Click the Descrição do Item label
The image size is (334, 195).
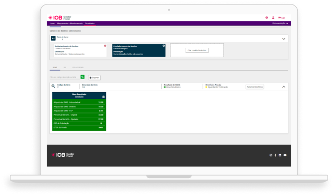(90, 85)
